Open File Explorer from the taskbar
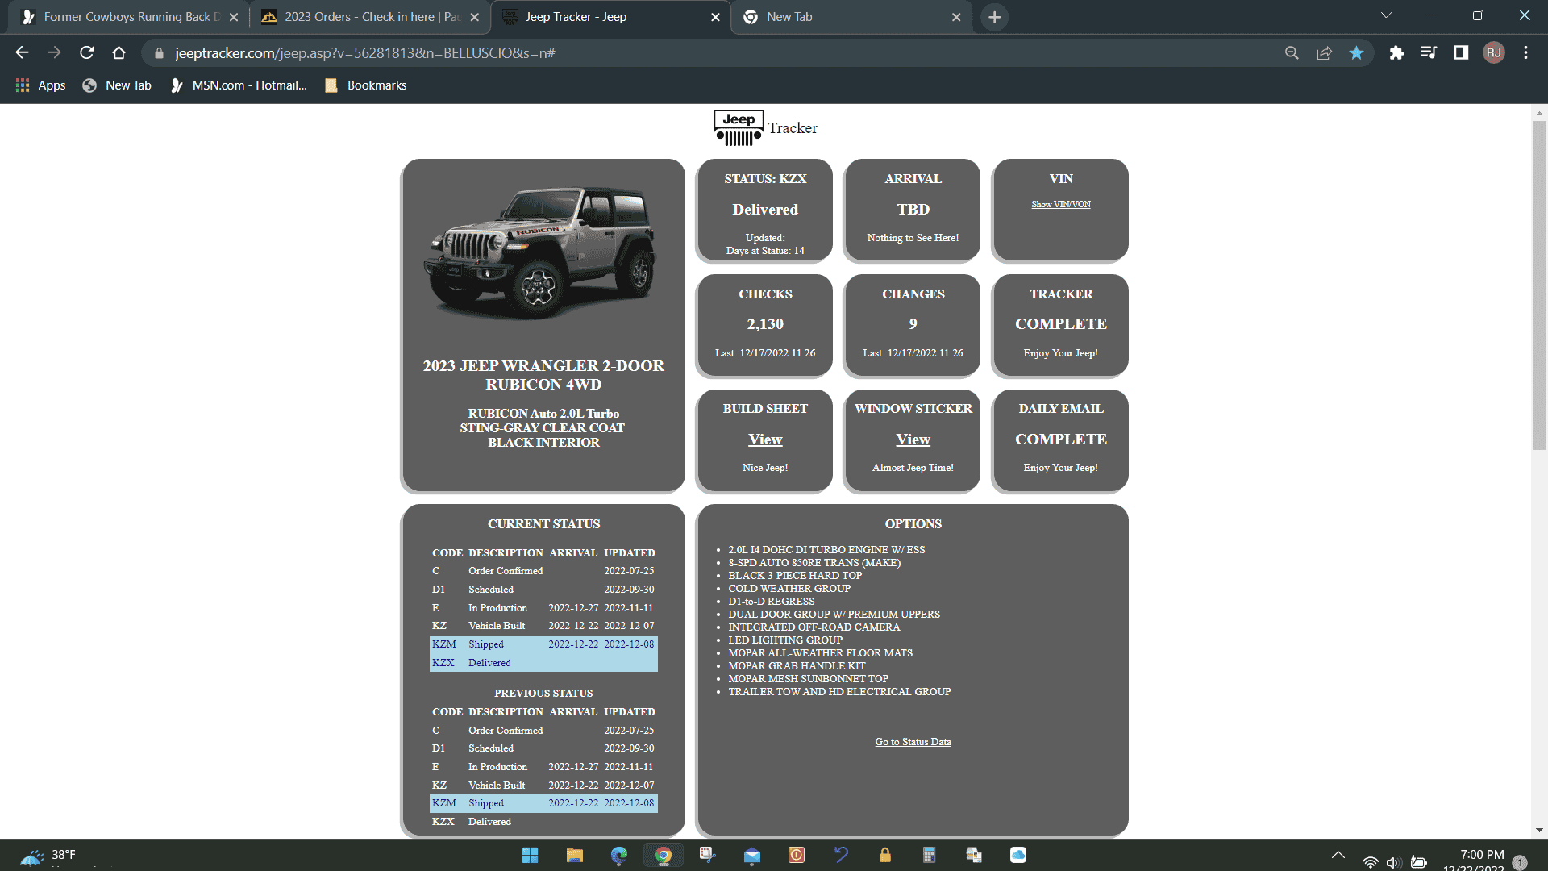The image size is (1548, 871). (x=574, y=855)
